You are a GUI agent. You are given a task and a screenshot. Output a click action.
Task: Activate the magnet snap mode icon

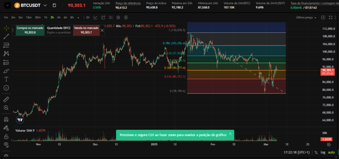[6, 119]
